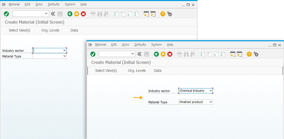The width and height of the screenshot is (284, 139).
Task: Click Create New Session icon in back window
Action: (x=146, y=14)
